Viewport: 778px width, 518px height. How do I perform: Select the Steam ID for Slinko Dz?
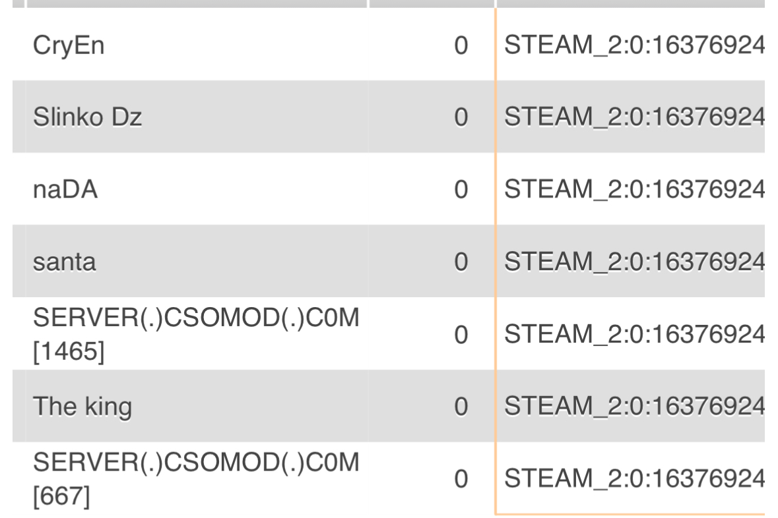click(633, 118)
